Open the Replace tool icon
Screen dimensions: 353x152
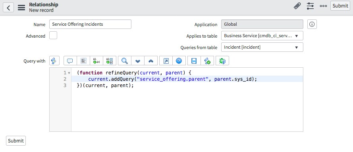96,61
